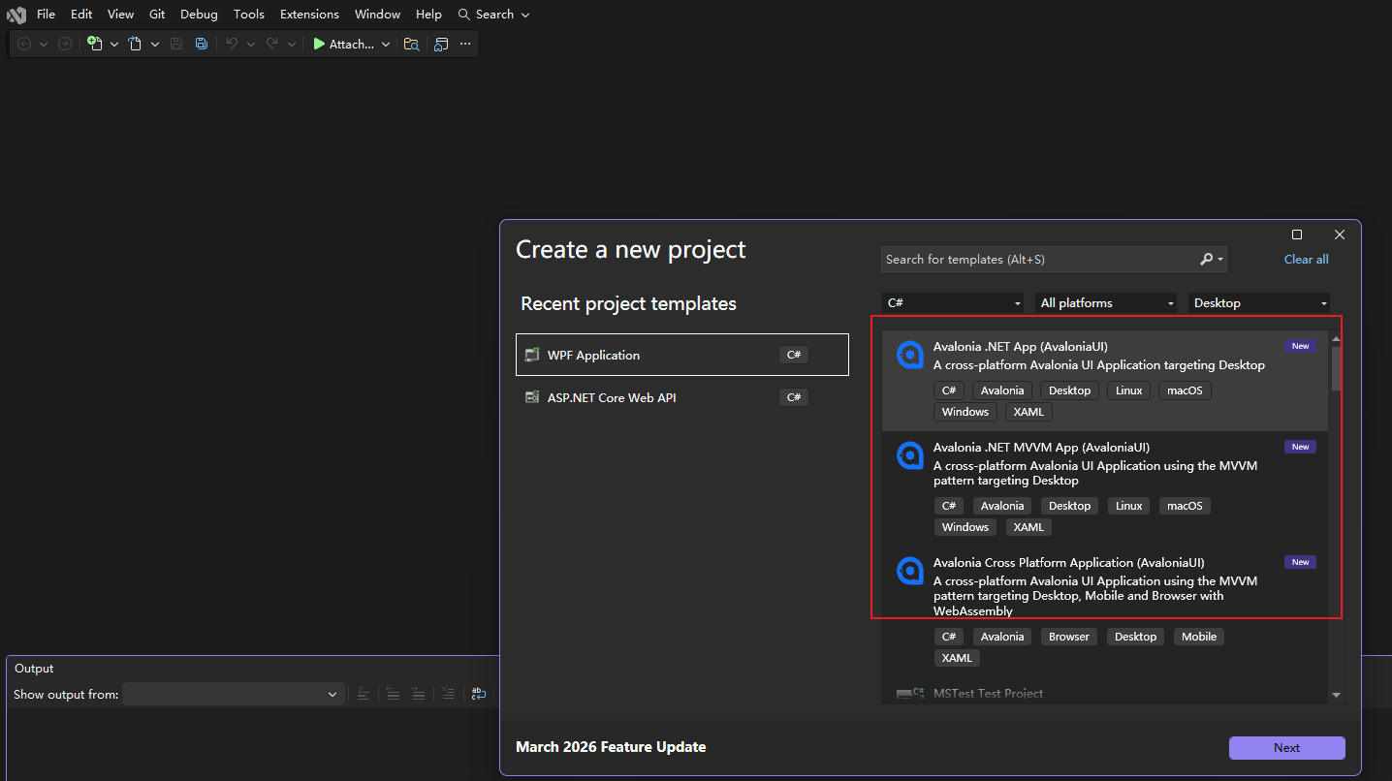The width and height of the screenshot is (1392, 781).
Task: Click the Avalonia Cross Platform Application logo icon
Action: pos(910,572)
